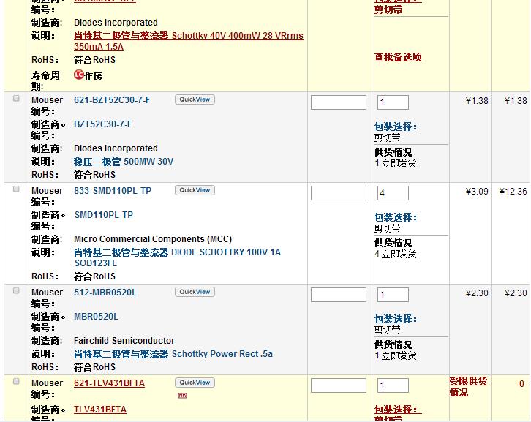Open description link 稳压二极管 500MW 30V

pyautogui.click(x=124, y=162)
